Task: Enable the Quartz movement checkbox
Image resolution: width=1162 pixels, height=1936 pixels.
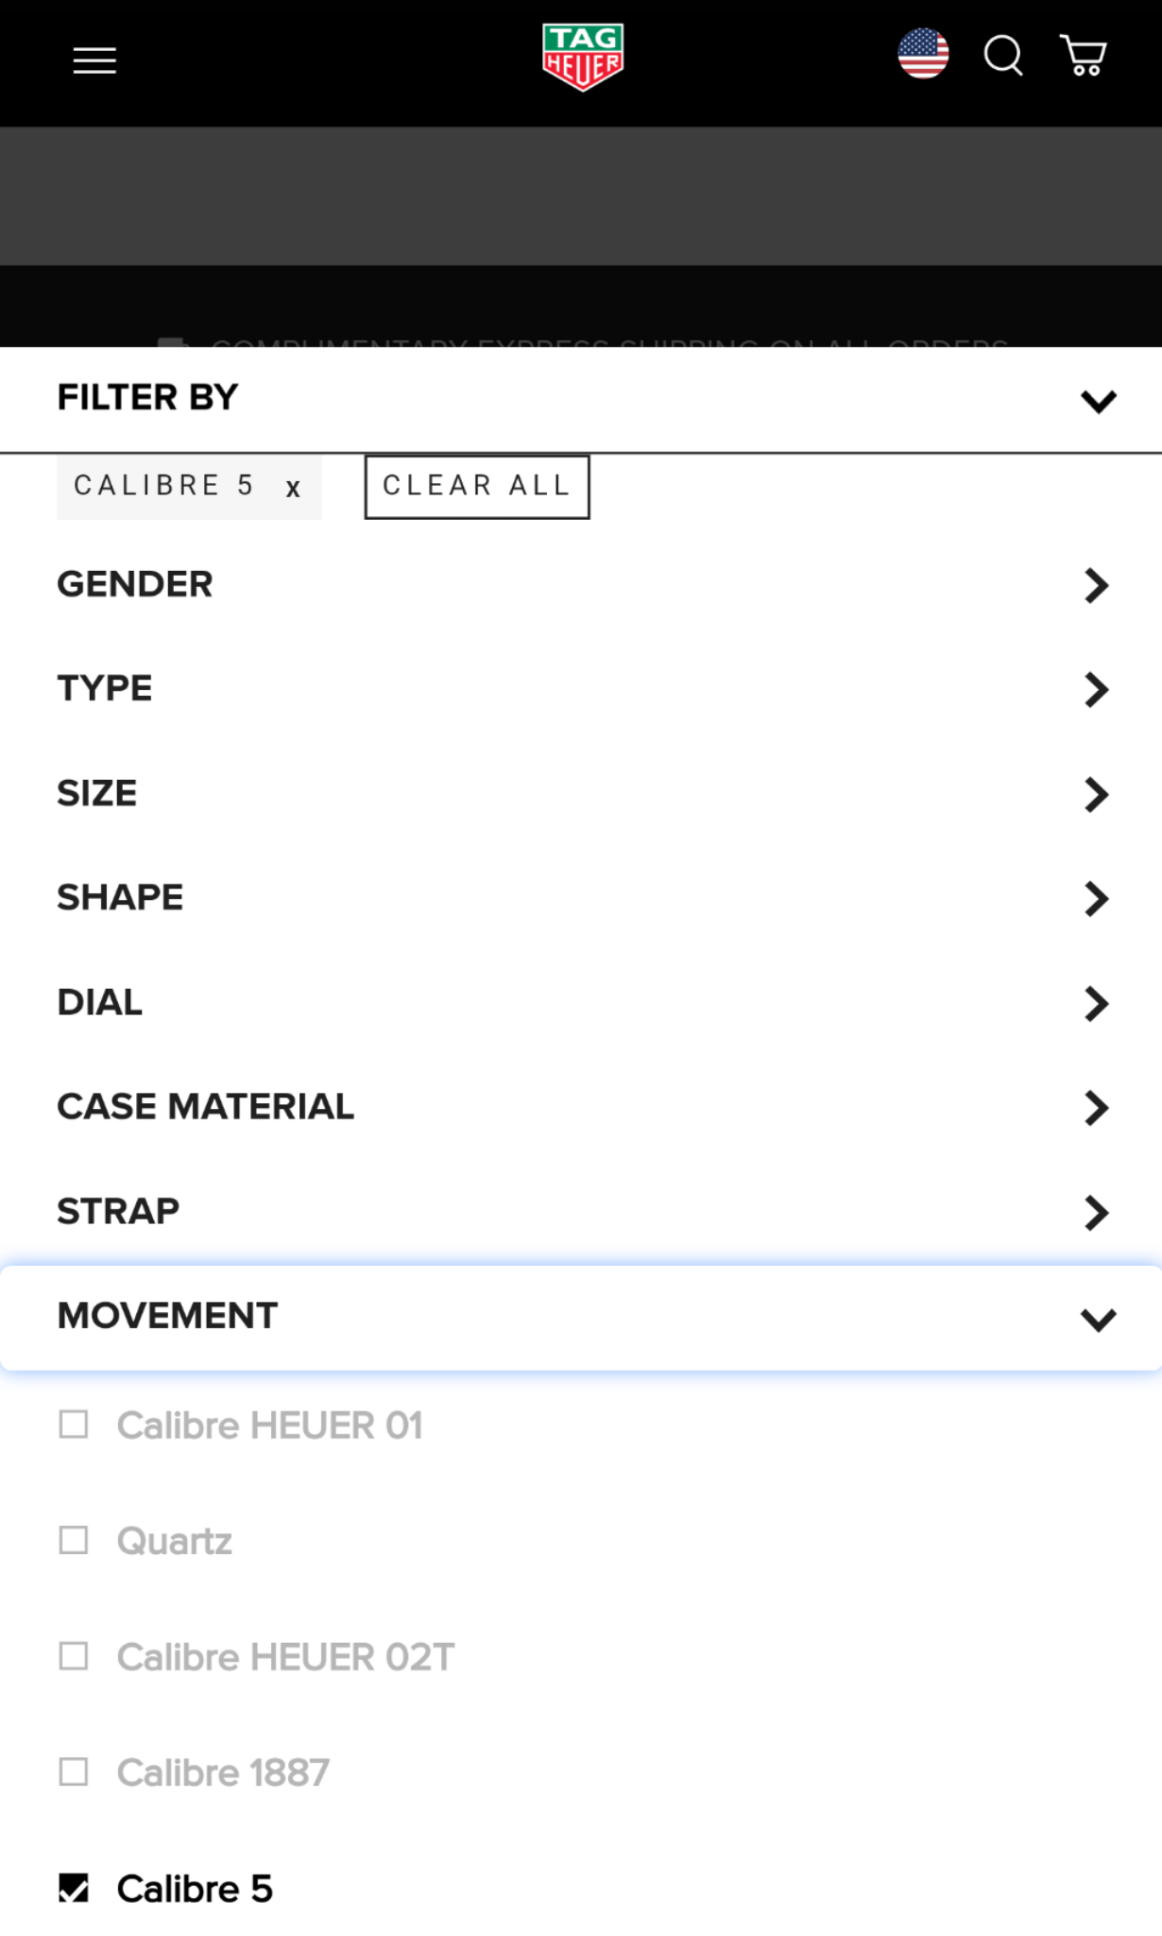Action: (x=74, y=1540)
